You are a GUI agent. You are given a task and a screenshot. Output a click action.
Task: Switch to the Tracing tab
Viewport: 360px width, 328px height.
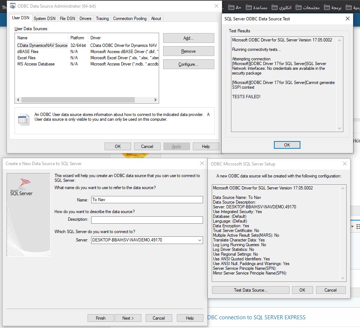[x=102, y=19]
